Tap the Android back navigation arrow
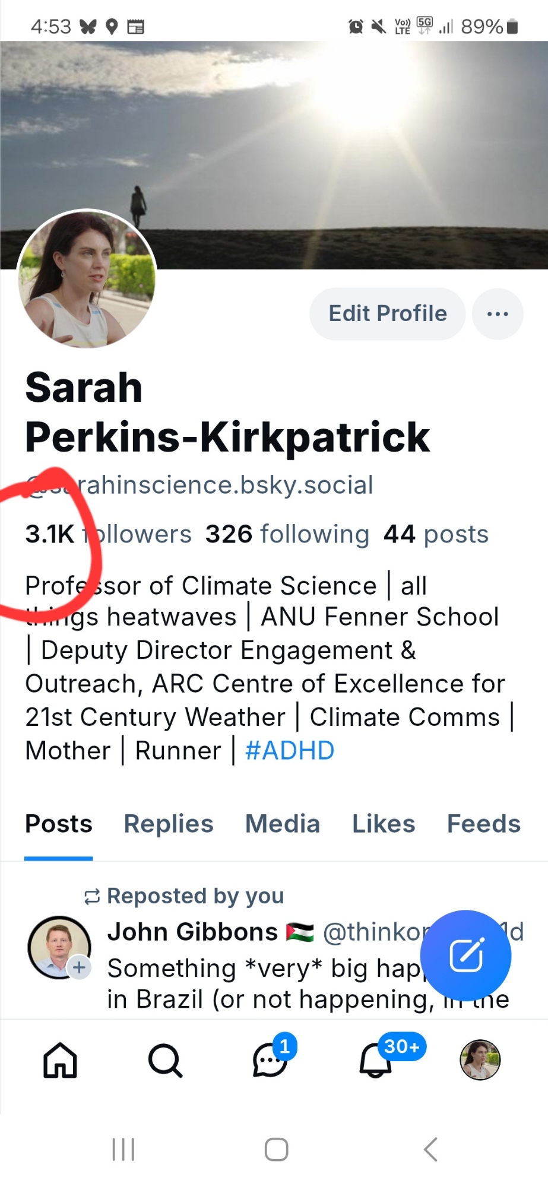The width and height of the screenshot is (548, 1187). [x=430, y=1150]
